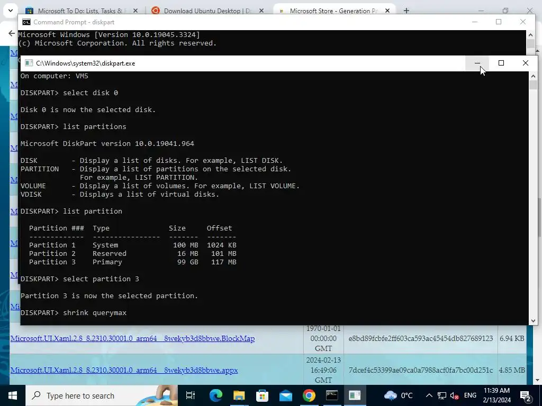Change the ENG input language
The width and height of the screenshot is (542, 406).
(470, 395)
